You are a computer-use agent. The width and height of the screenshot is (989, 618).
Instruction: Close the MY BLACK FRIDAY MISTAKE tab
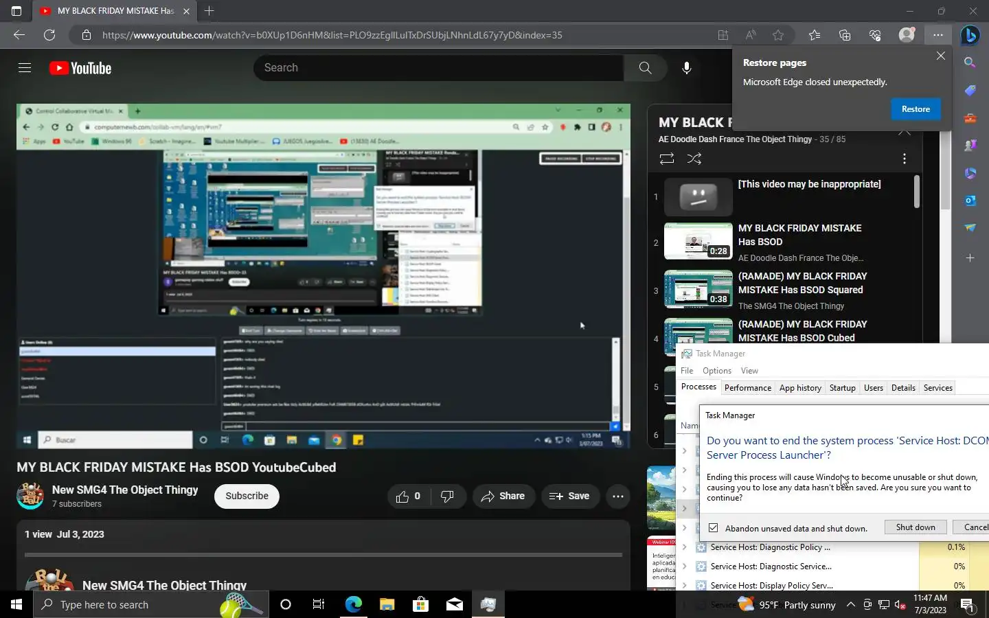click(x=186, y=11)
